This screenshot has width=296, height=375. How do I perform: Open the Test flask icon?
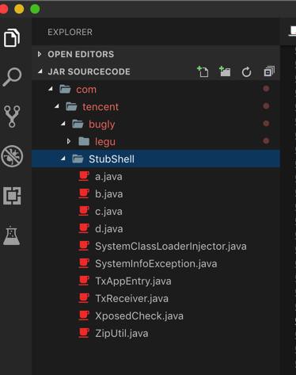click(x=12, y=235)
